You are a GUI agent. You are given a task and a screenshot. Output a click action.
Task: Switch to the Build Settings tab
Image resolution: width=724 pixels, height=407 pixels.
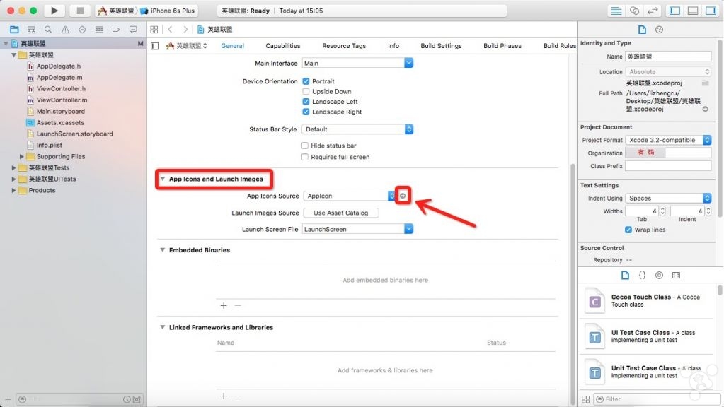[x=441, y=46]
